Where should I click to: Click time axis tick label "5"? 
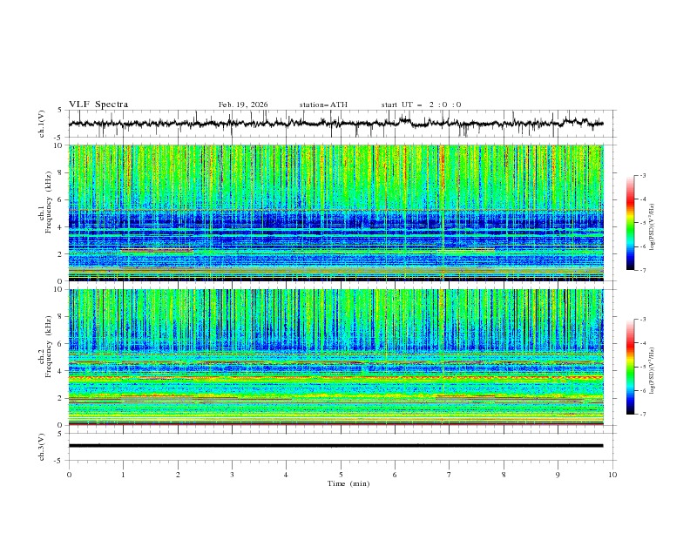[x=341, y=475]
